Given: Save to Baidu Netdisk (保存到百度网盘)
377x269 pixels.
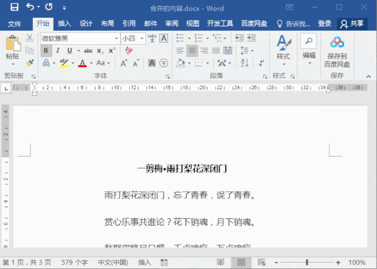Looking at the screenshot, I should [337, 52].
